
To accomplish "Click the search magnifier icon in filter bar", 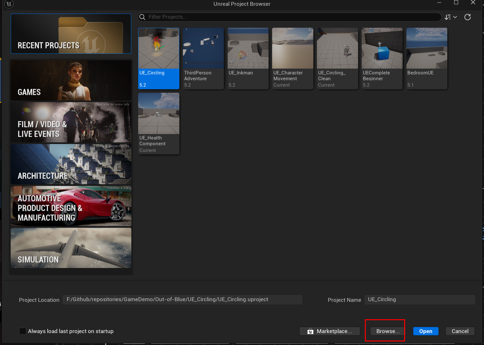I will (x=142, y=17).
